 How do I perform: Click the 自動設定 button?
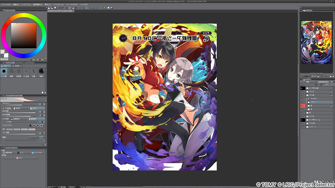pos(18,119)
